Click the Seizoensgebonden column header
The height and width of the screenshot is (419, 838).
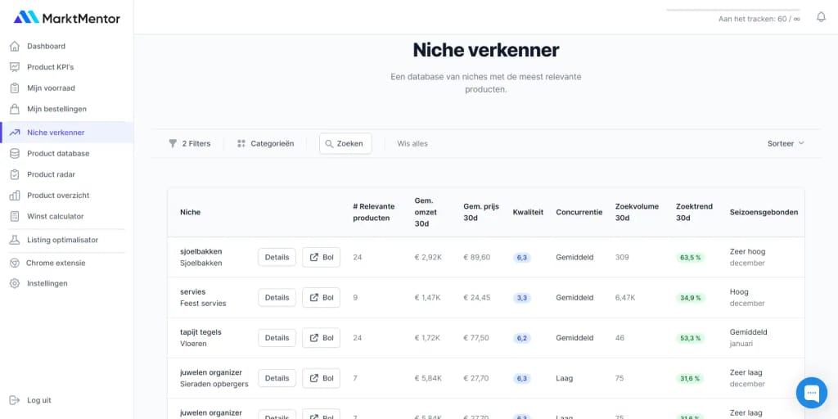(764, 212)
